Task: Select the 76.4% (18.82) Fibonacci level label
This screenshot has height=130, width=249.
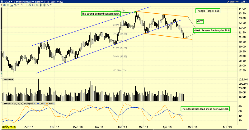Action: pos(120,56)
